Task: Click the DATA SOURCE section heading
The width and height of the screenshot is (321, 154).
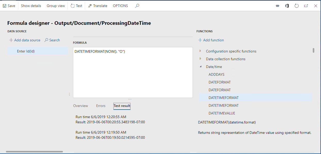Action: (17, 31)
